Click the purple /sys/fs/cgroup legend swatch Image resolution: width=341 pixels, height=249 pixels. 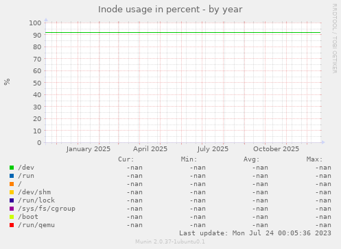[12, 209]
